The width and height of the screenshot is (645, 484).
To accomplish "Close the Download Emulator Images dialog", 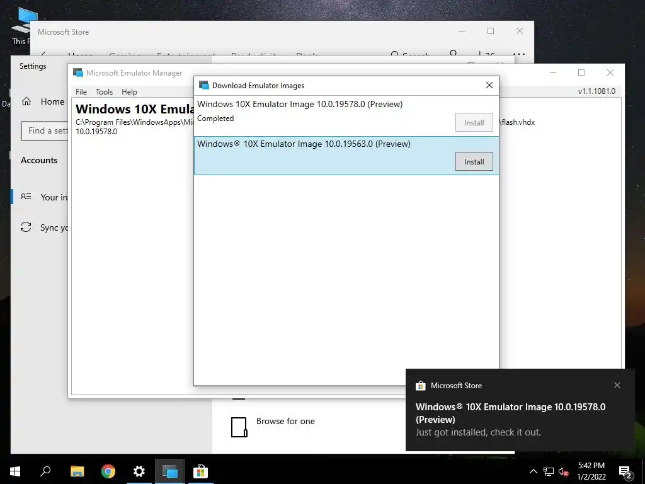I will 489,85.
